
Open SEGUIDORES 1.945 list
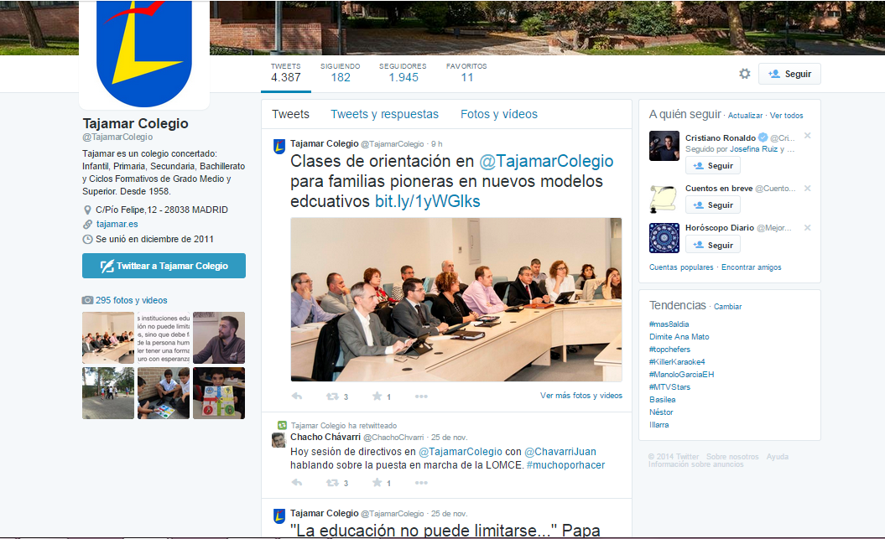pyautogui.click(x=403, y=73)
